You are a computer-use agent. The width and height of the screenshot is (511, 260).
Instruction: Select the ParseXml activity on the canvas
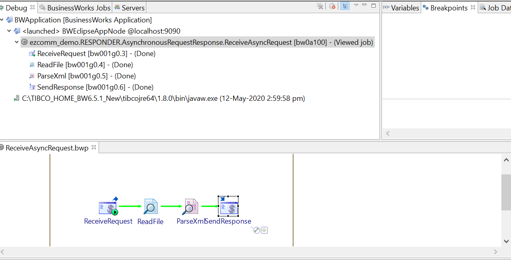[190, 206]
